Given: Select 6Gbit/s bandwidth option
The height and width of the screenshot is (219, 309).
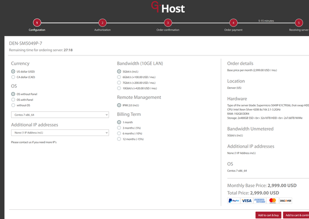Looking at the screenshot, I should click(119, 77).
